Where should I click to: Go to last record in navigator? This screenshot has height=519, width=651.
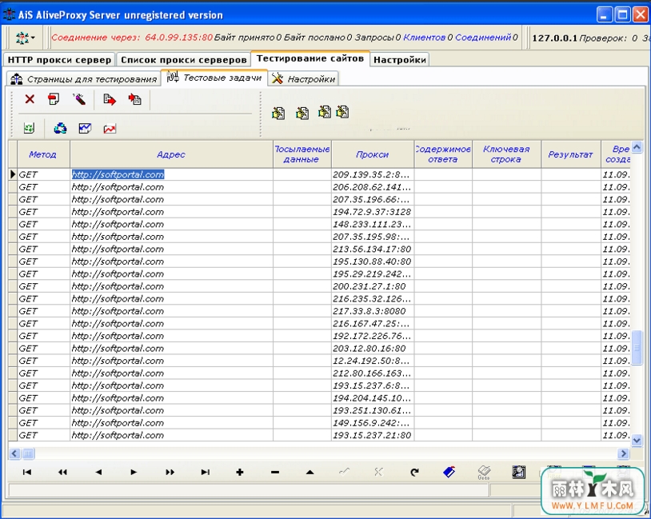click(205, 472)
